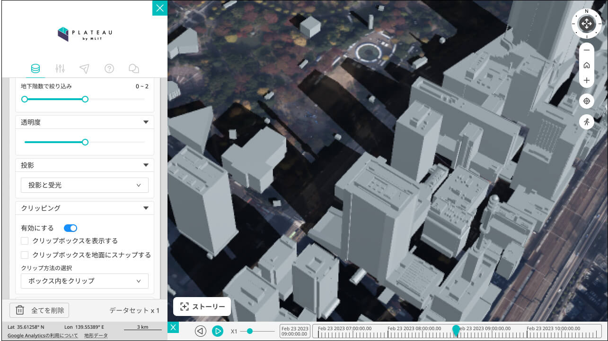Open the ストーリー story button
608x341 pixels.
(x=202, y=307)
